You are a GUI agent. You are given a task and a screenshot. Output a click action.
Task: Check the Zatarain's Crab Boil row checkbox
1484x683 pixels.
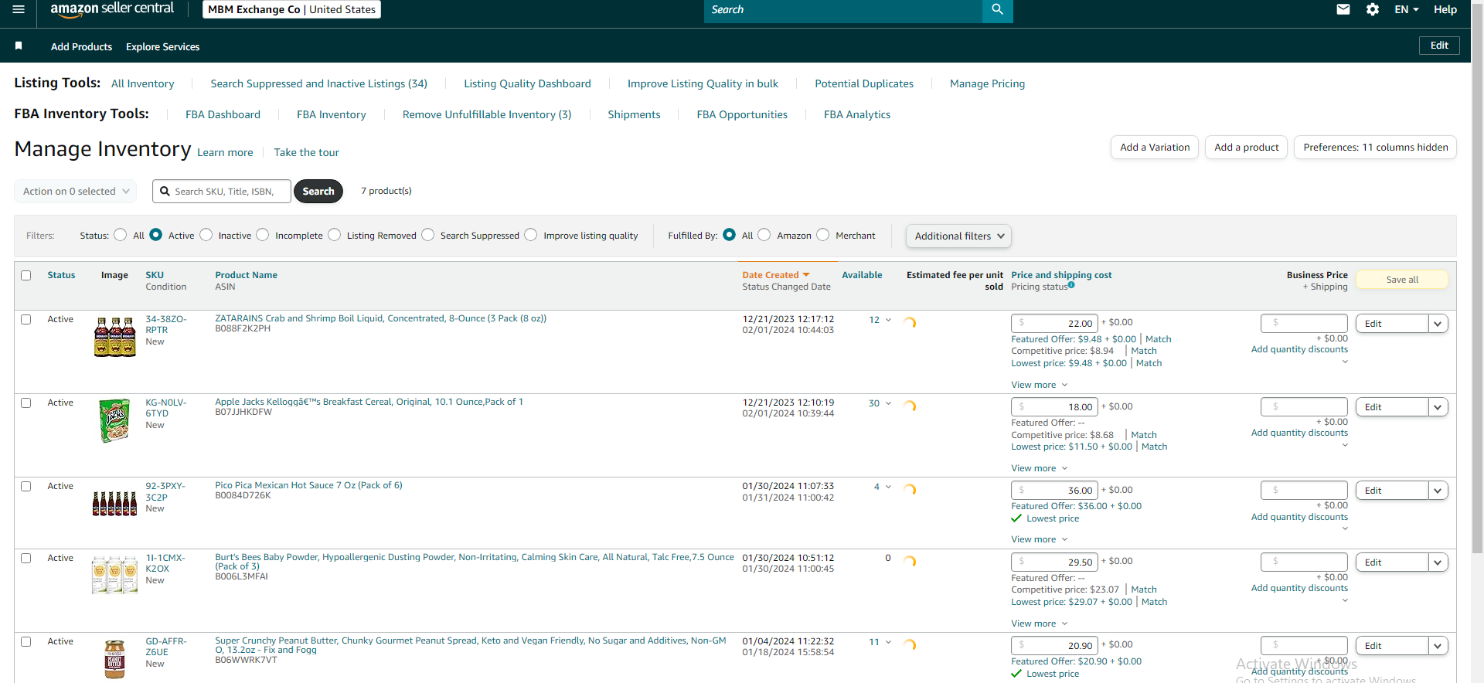(26, 319)
